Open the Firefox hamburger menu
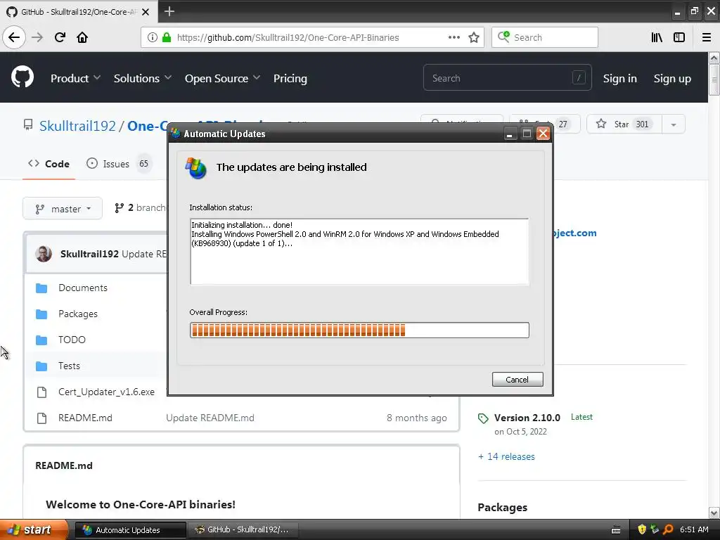The height and width of the screenshot is (540, 720). [707, 37]
